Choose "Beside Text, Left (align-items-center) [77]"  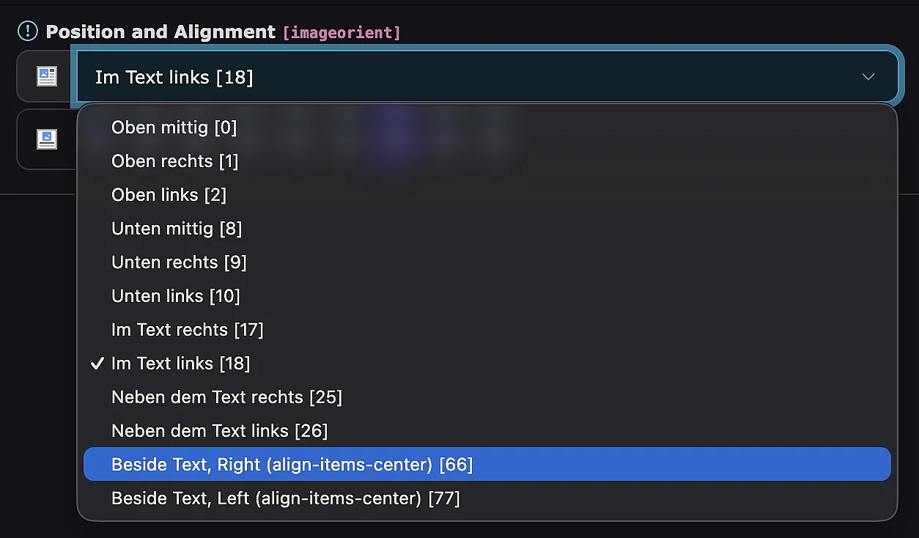(286, 498)
